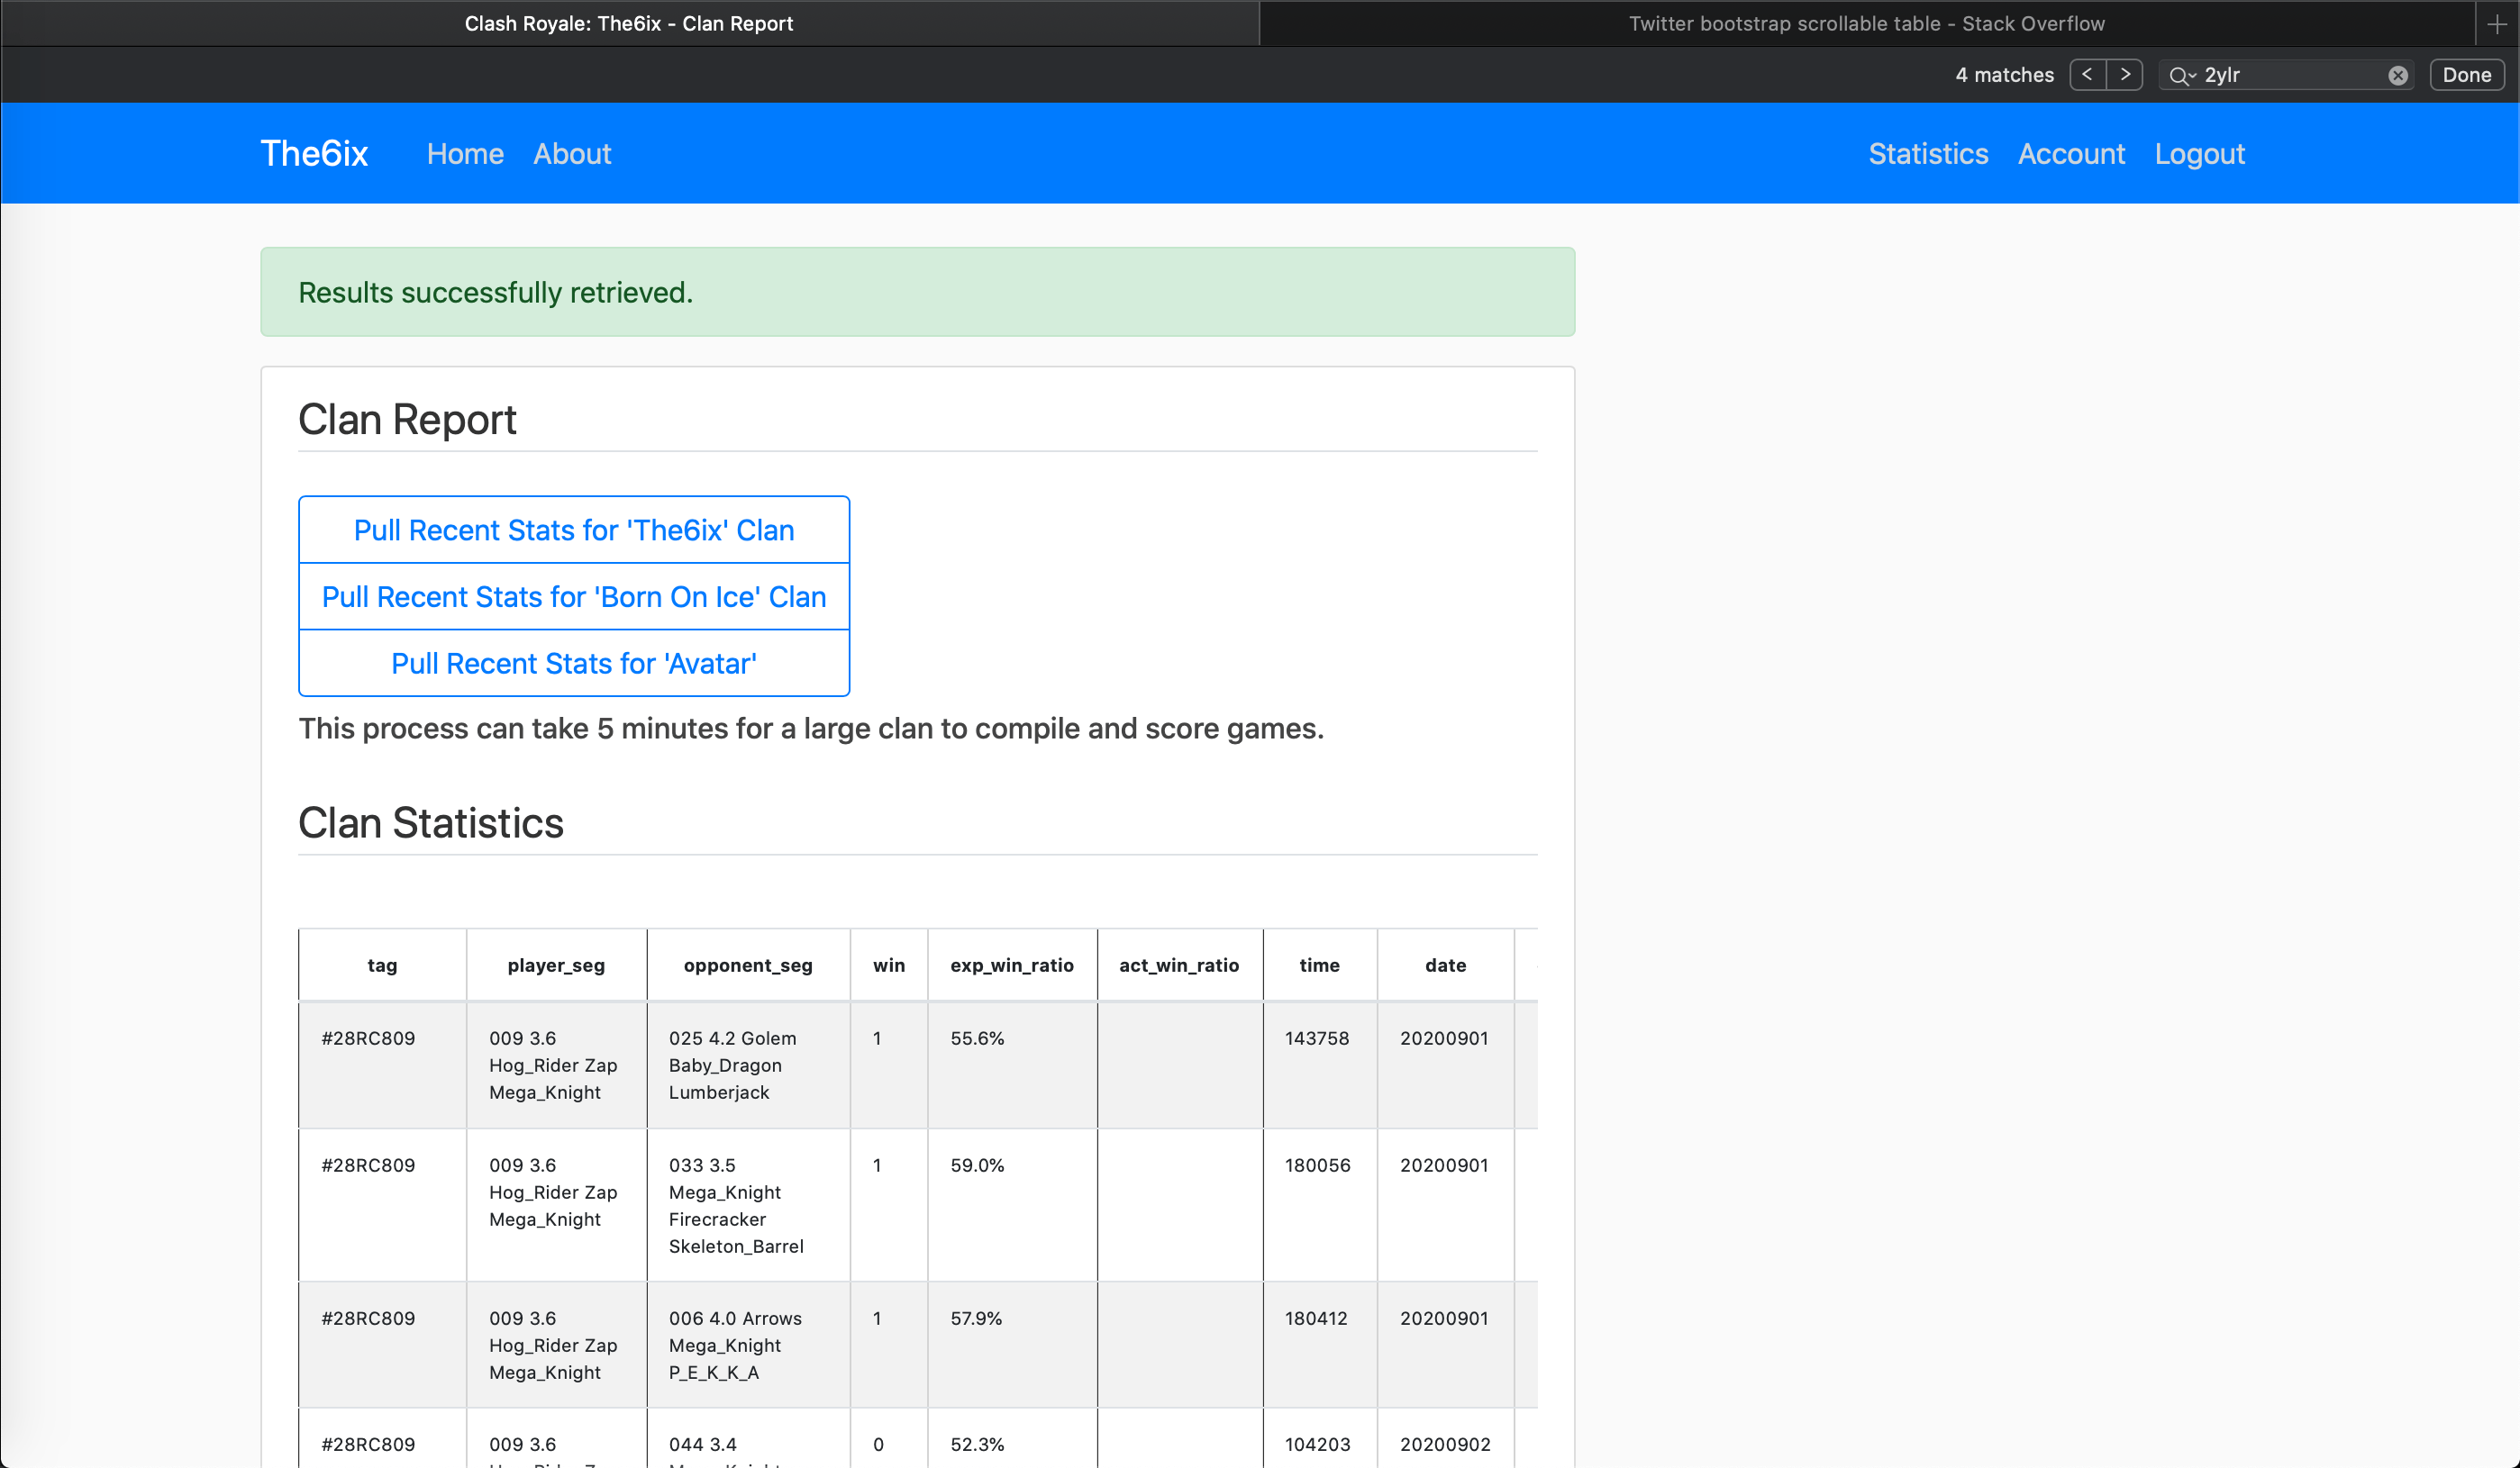Click the previous match arrow in find bar

[2087, 74]
